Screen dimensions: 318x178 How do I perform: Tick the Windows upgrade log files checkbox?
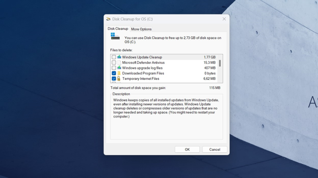coord(114,68)
